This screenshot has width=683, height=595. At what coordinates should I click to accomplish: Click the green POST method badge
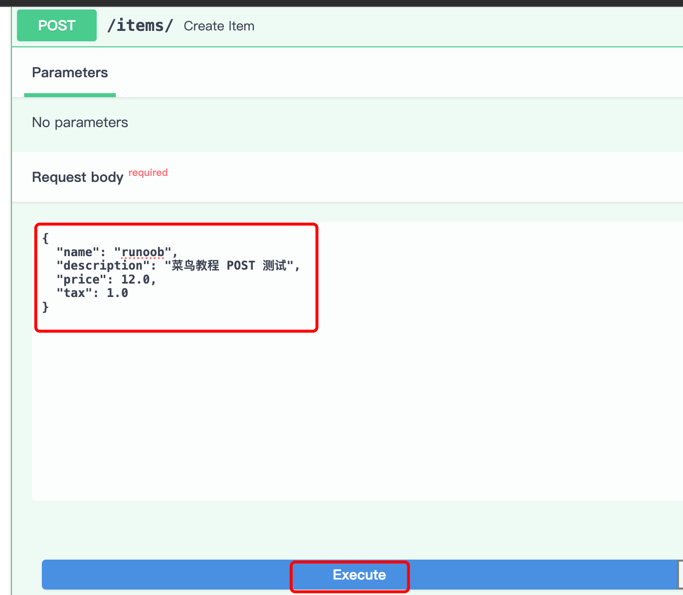pyautogui.click(x=57, y=25)
